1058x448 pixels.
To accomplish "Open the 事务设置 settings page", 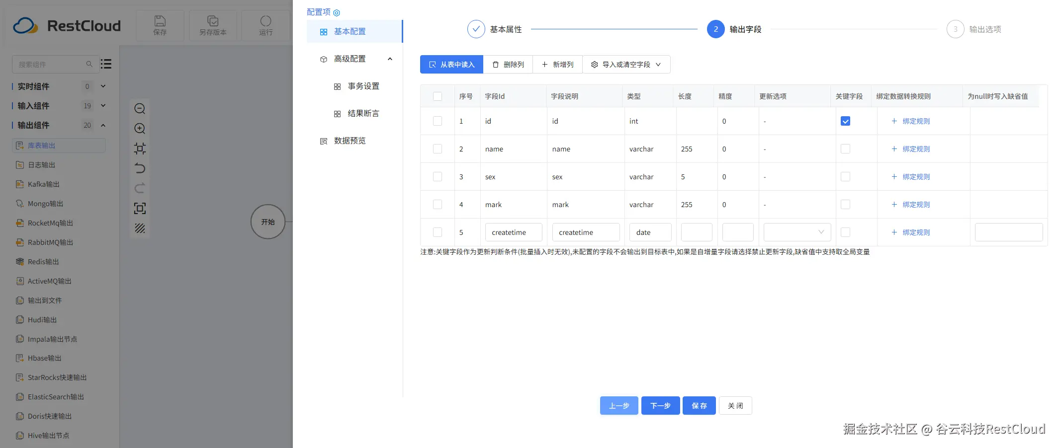I will coord(364,85).
